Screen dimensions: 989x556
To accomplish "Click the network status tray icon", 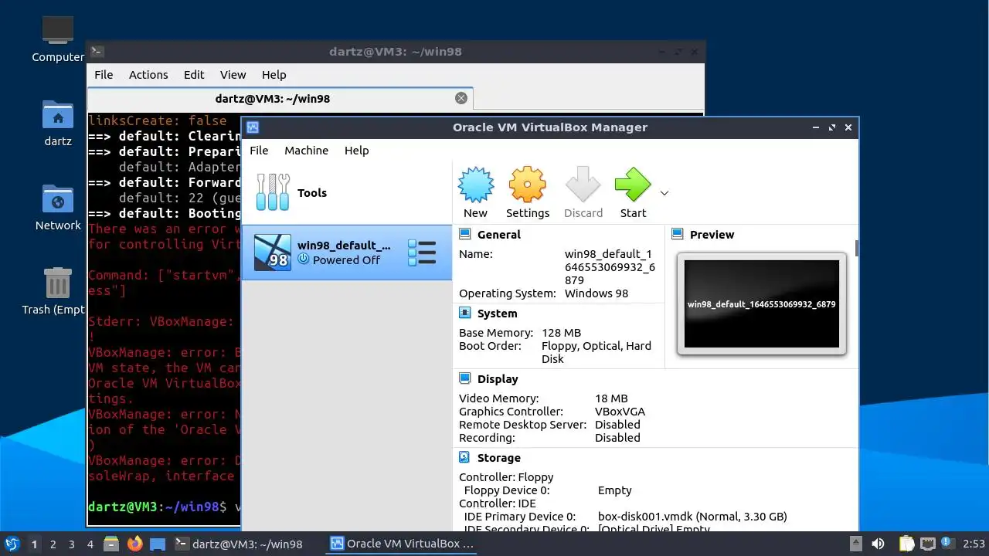I will 927,544.
